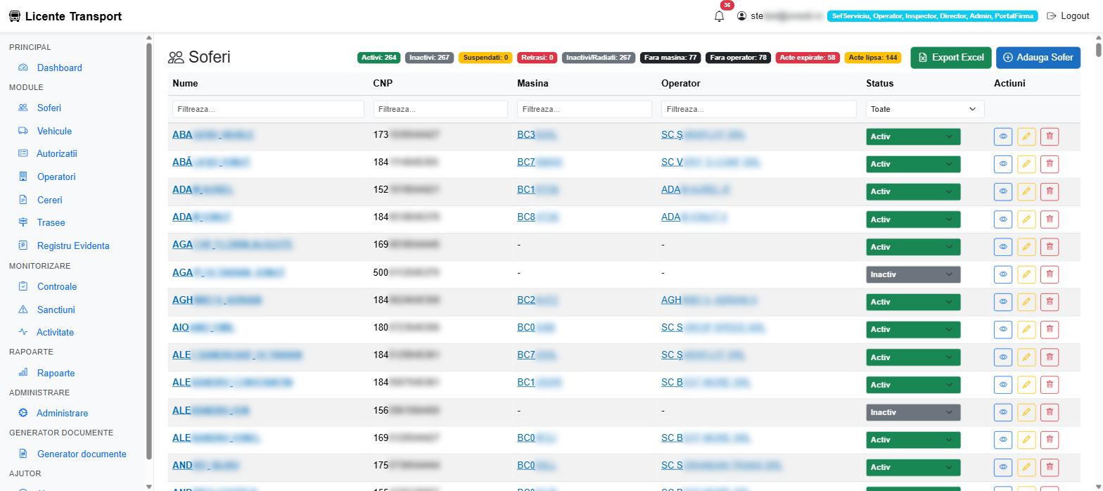Export the drivers list to Excel
This screenshot has height=491, width=1103.
click(951, 58)
